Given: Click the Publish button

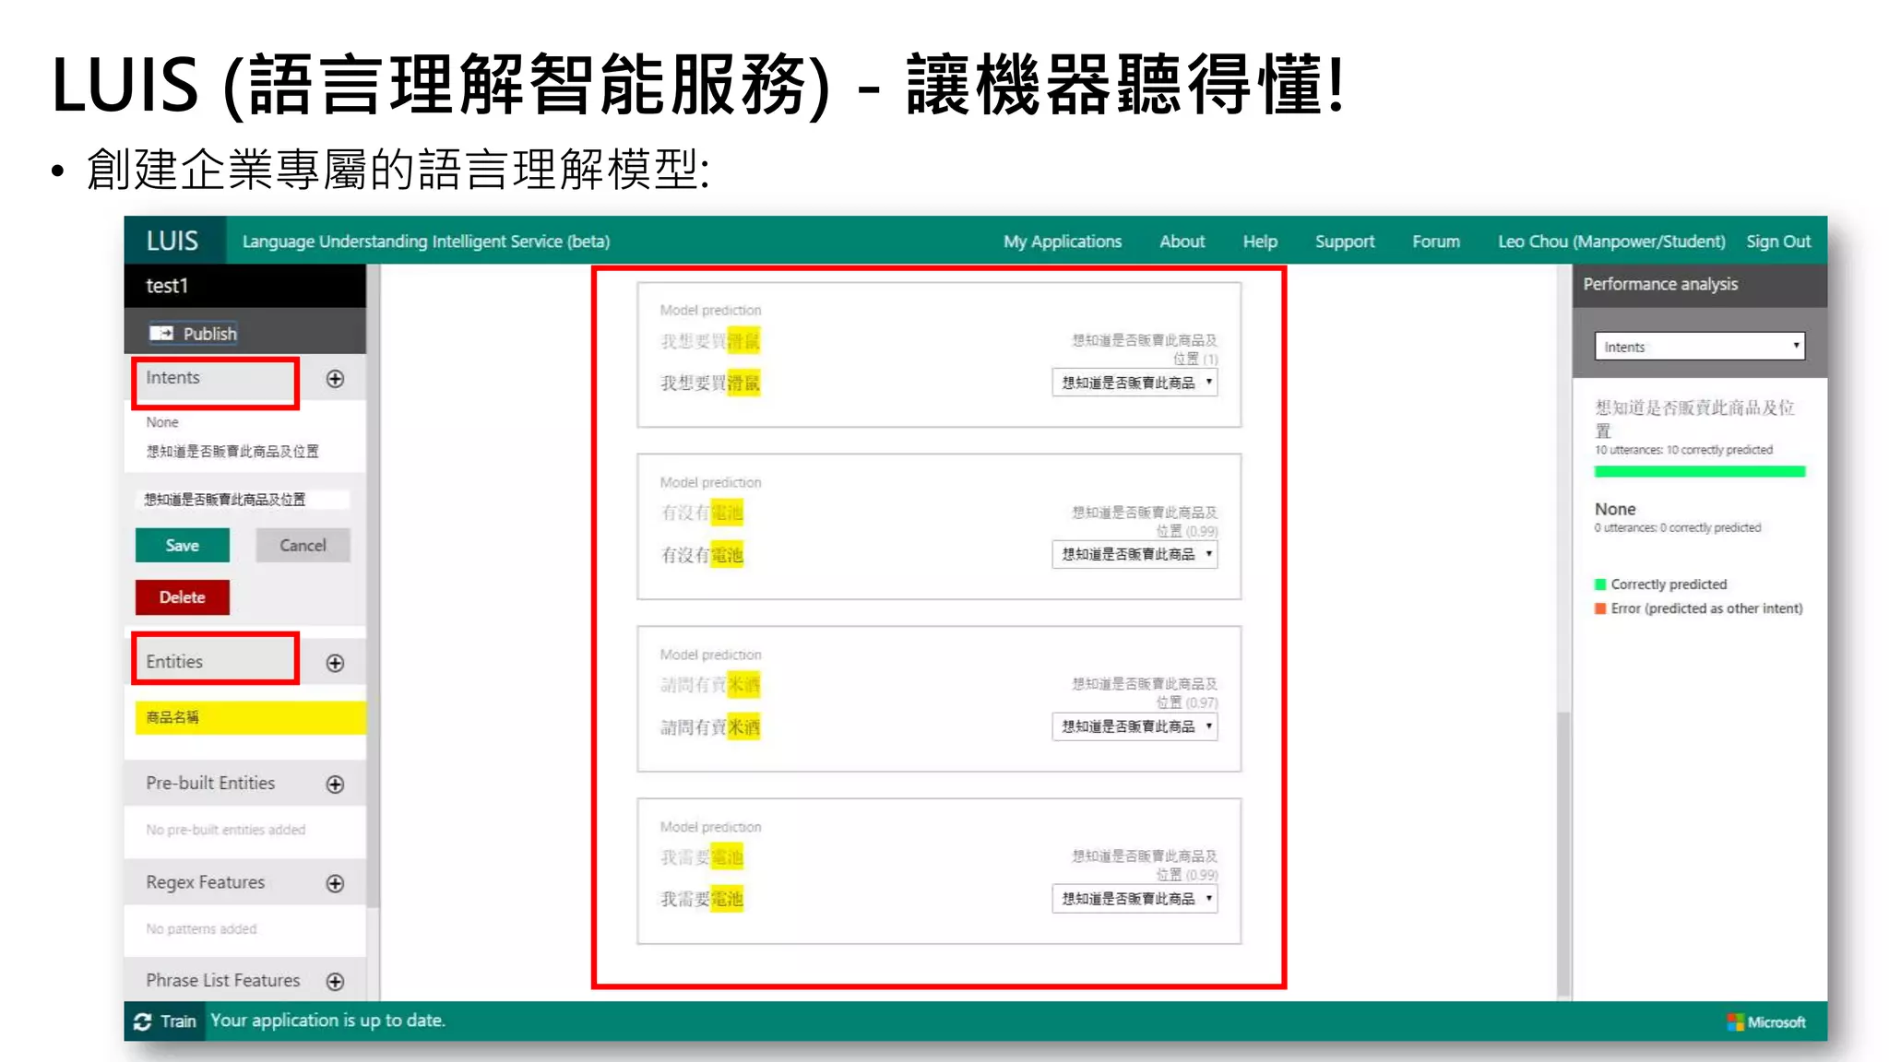Looking at the screenshot, I should pos(193,333).
